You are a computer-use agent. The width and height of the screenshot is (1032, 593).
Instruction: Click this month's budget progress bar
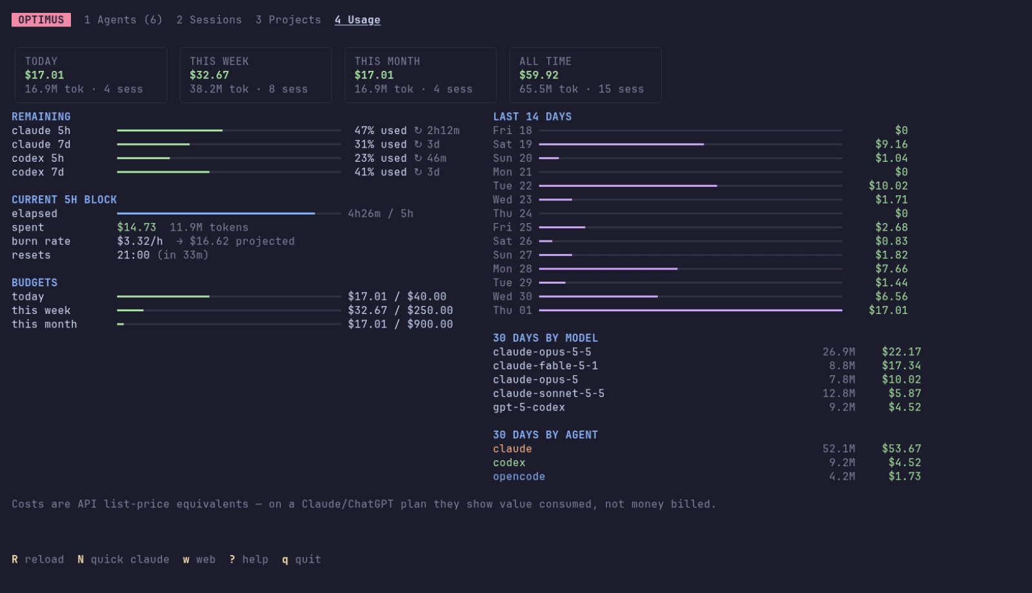(229, 324)
